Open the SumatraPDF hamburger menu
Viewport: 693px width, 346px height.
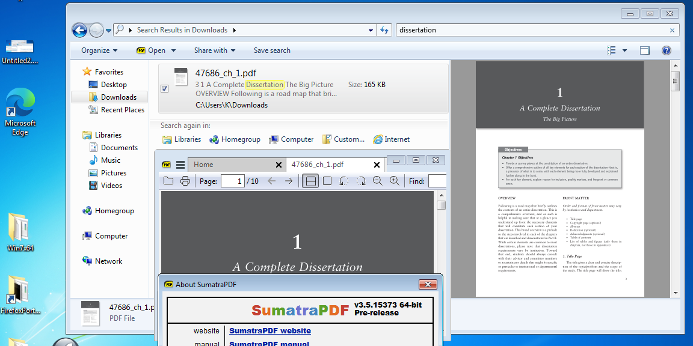181,164
